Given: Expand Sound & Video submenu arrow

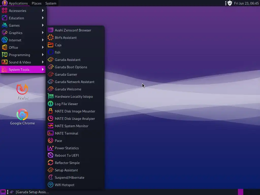Looking at the screenshot, I should coord(43,62).
